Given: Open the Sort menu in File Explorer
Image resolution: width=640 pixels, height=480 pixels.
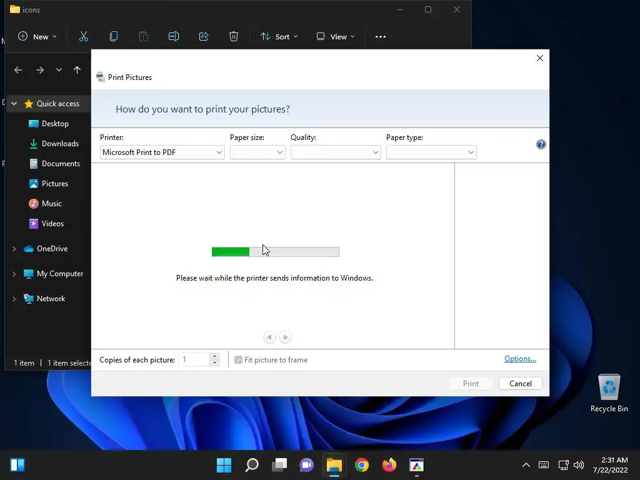Looking at the screenshot, I should click(279, 36).
